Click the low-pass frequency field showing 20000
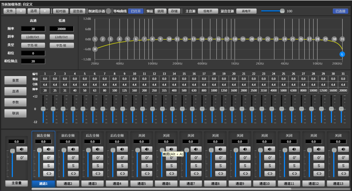 click(x=62, y=29)
